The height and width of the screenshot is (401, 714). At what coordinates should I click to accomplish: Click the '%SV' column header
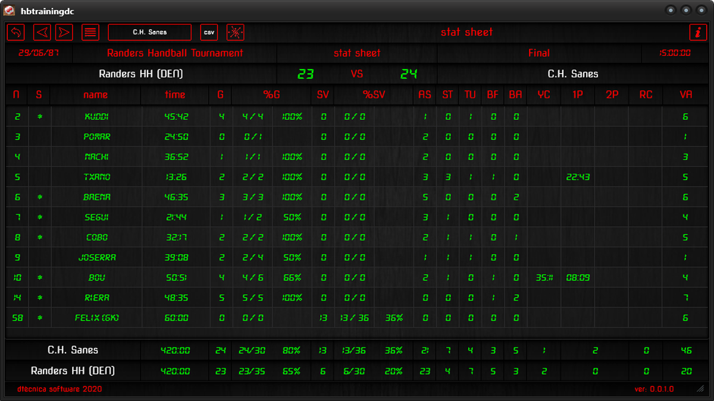pyautogui.click(x=374, y=94)
